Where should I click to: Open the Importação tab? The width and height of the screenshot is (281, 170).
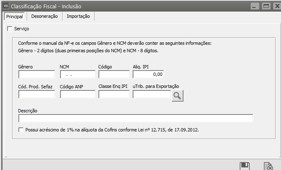click(78, 17)
